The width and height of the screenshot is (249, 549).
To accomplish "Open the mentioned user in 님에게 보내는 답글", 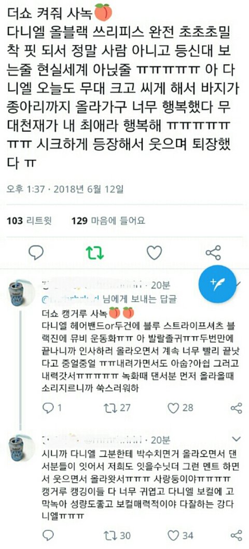I will pyautogui.click(x=71, y=299).
